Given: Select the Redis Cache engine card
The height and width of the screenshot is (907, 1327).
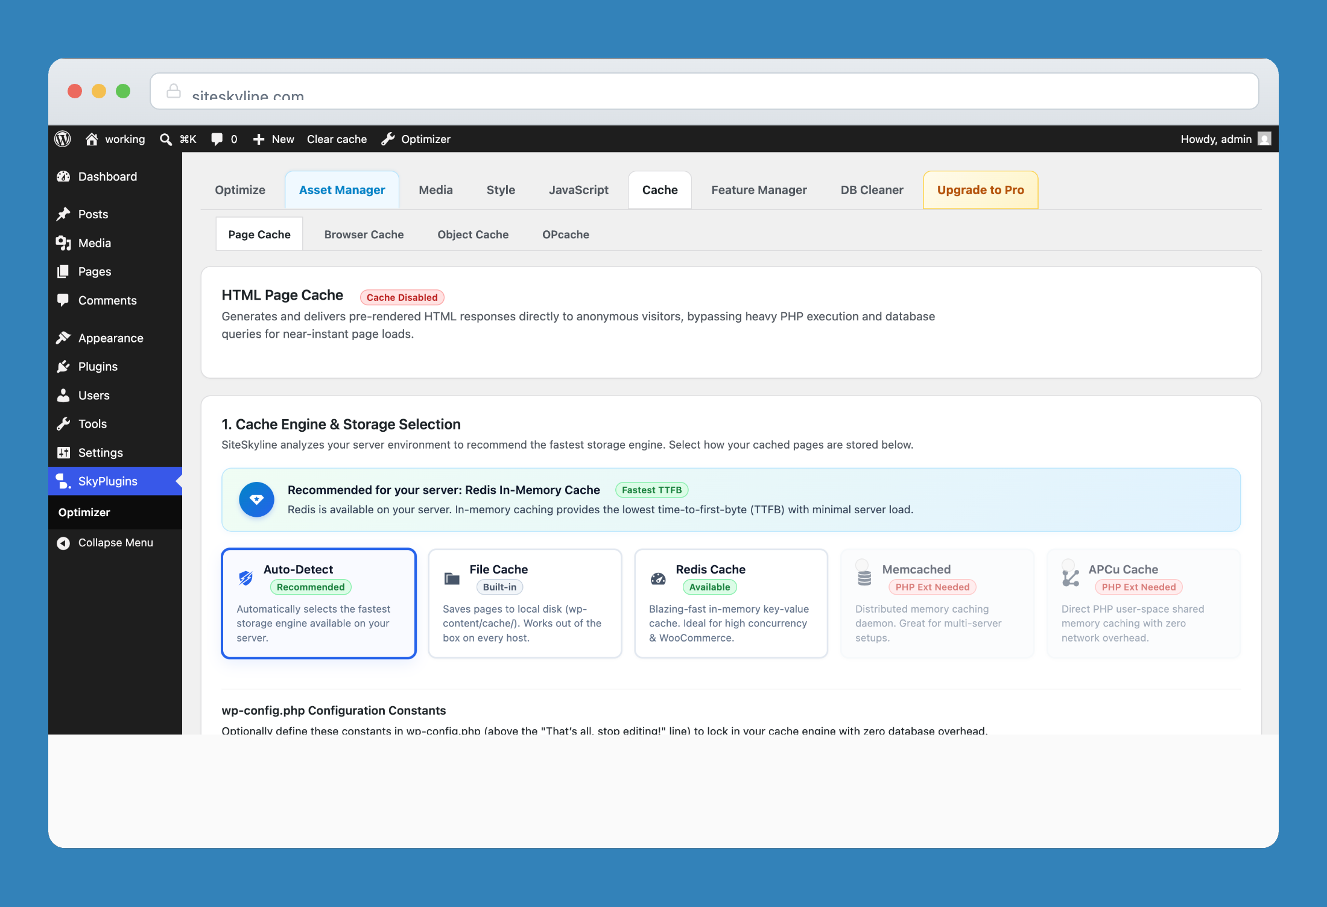Looking at the screenshot, I should pyautogui.click(x=731, y=603).
